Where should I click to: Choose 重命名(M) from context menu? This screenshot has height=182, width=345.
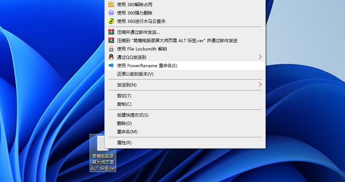point(185,132)
